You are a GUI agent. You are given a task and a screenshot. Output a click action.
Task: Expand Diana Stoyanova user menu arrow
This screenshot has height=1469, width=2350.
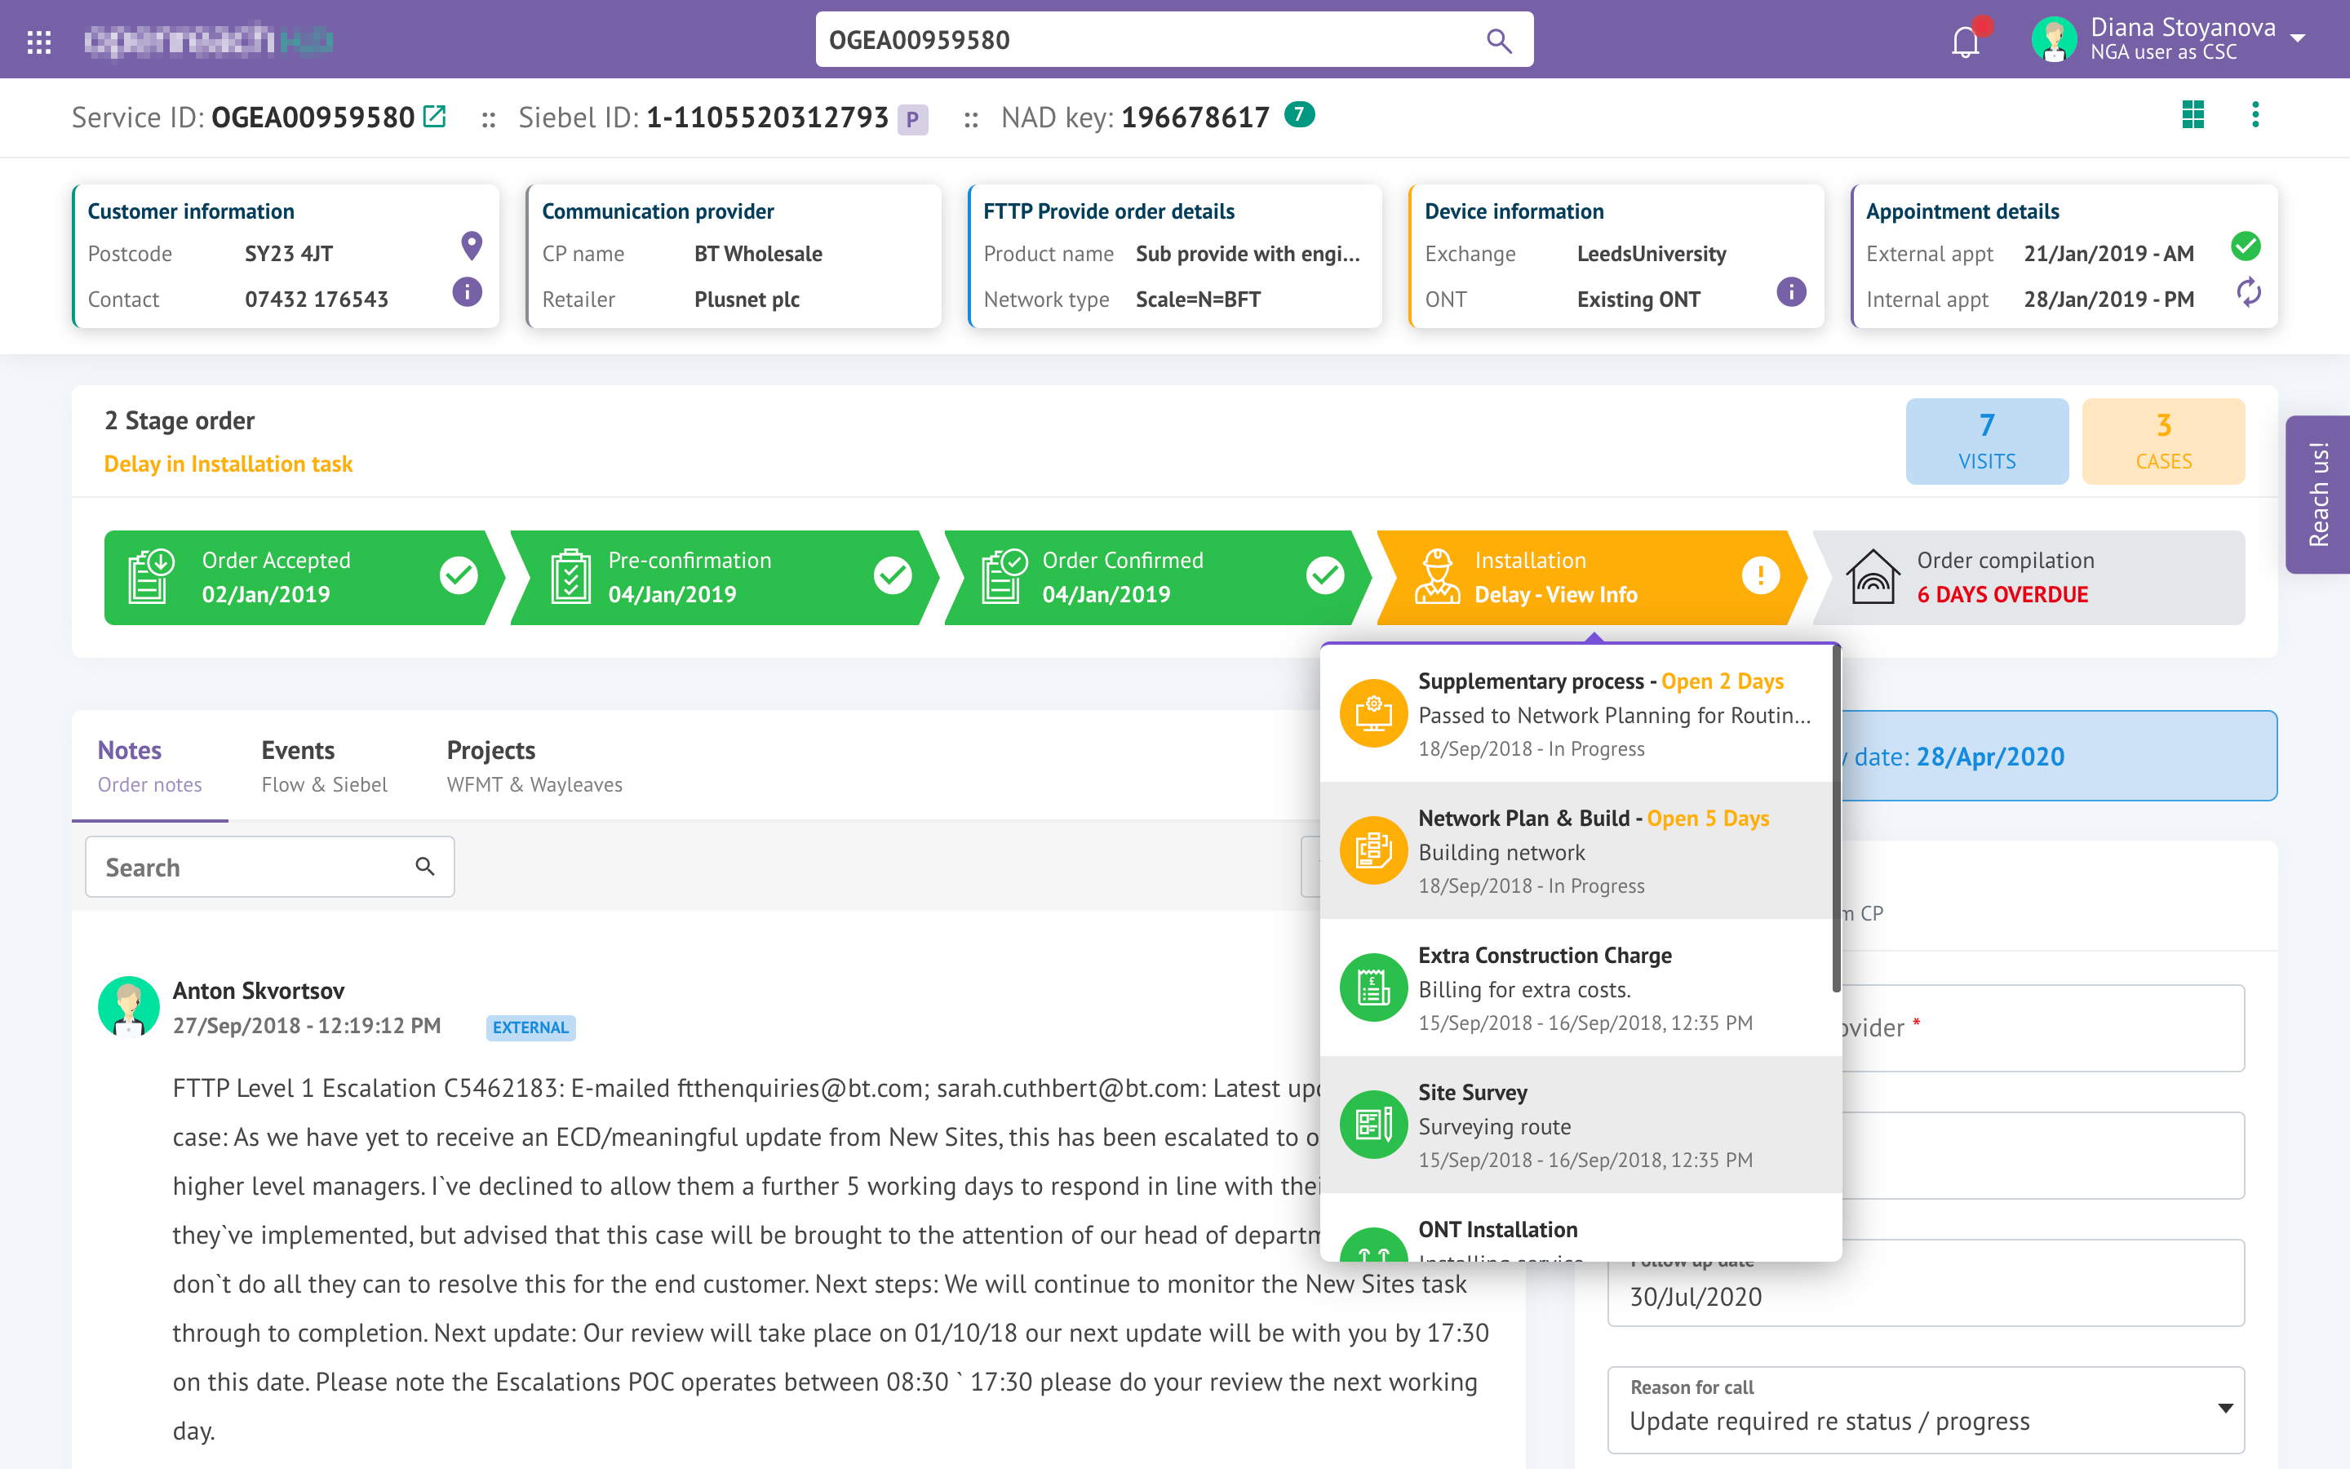click(2298, 39)
